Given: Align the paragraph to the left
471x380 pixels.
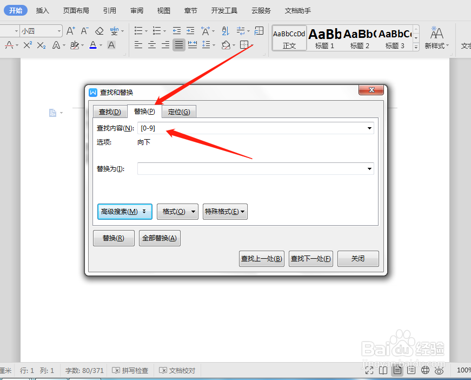Looking at the screenshot, I should 138,45.
